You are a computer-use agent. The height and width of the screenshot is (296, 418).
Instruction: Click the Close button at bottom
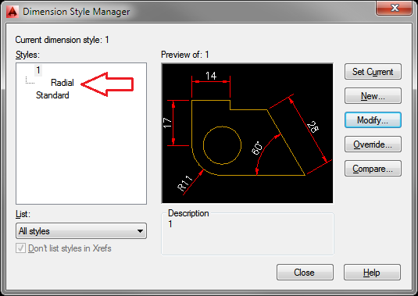(x=305, y=273)
